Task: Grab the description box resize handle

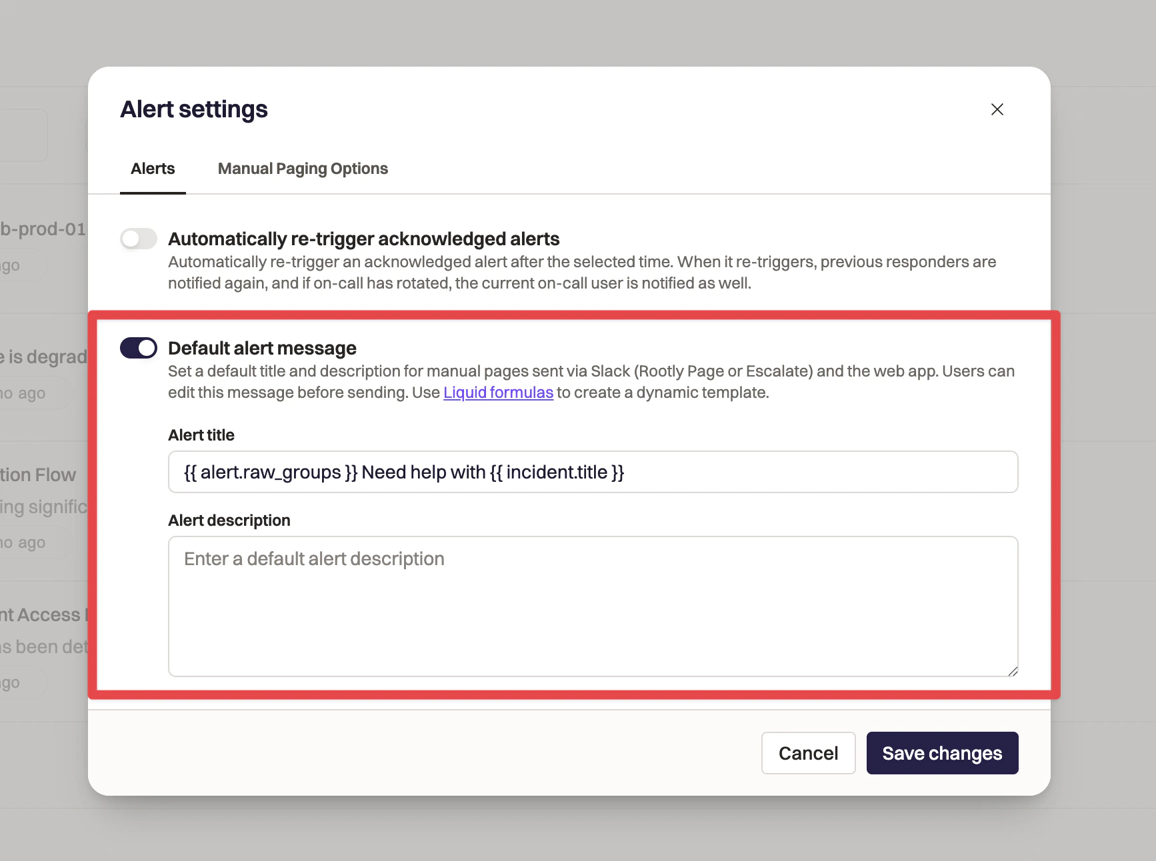Action: (1012, 670)
